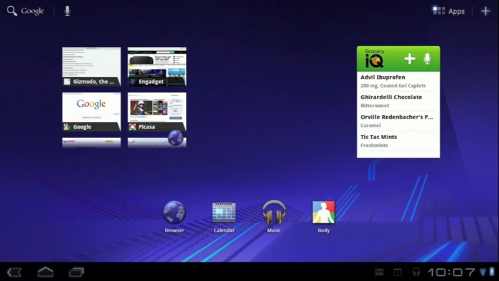The height and width of the screenshot is (281, 499).
Task: Show recent apps in system bar
Action: click(76, 272)
